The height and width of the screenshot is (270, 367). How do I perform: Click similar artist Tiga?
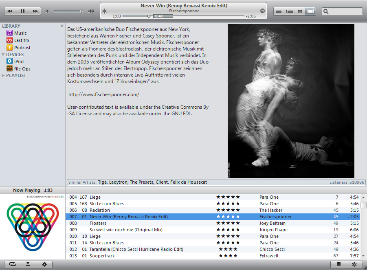click(102, 182)
